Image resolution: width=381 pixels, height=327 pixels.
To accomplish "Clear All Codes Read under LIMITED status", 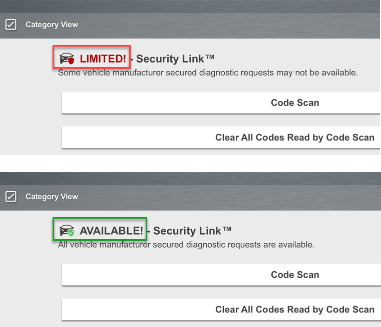I will [x=294, y=137].
